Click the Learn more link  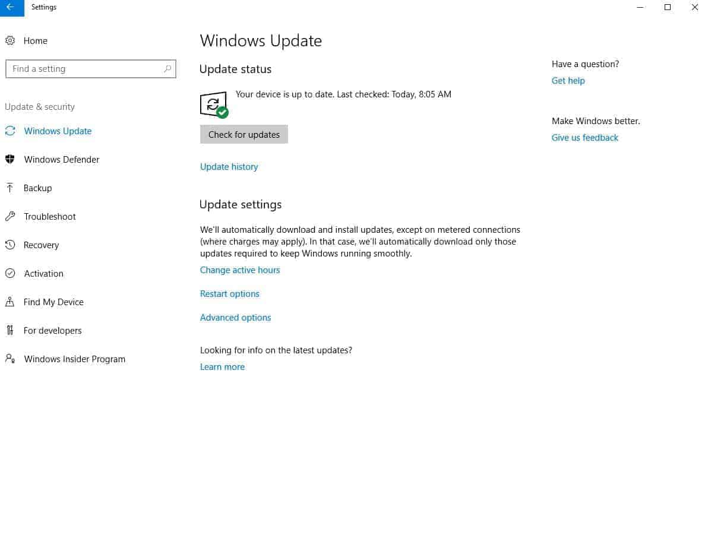pos(222,367)
